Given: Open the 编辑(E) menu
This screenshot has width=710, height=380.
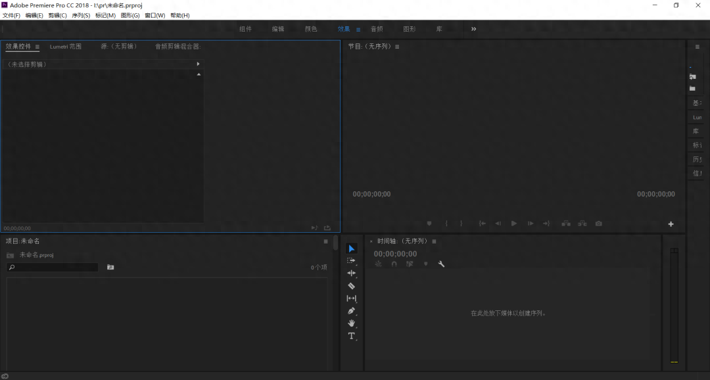Looking at the screenshot, I should click(x=34, y=15).
